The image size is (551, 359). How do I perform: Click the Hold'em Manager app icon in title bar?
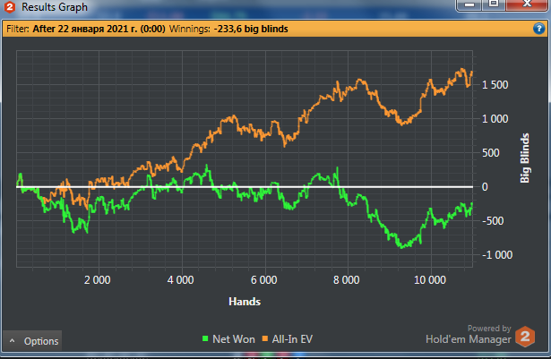10,6
